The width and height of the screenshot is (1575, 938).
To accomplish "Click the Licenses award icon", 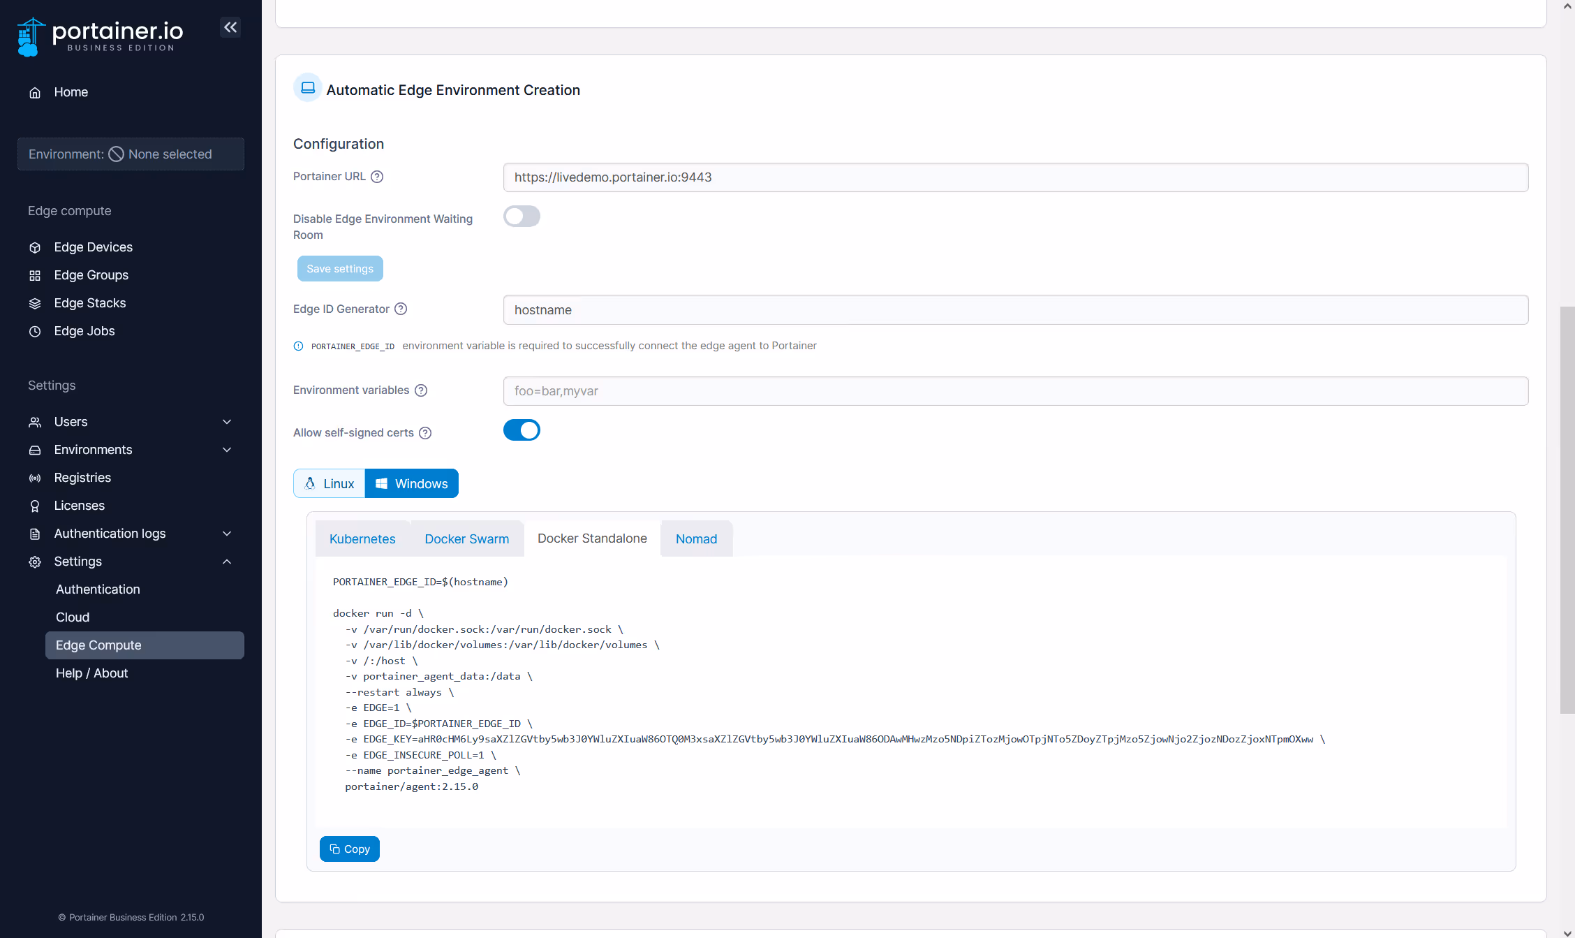I will [x=35, y=506].
